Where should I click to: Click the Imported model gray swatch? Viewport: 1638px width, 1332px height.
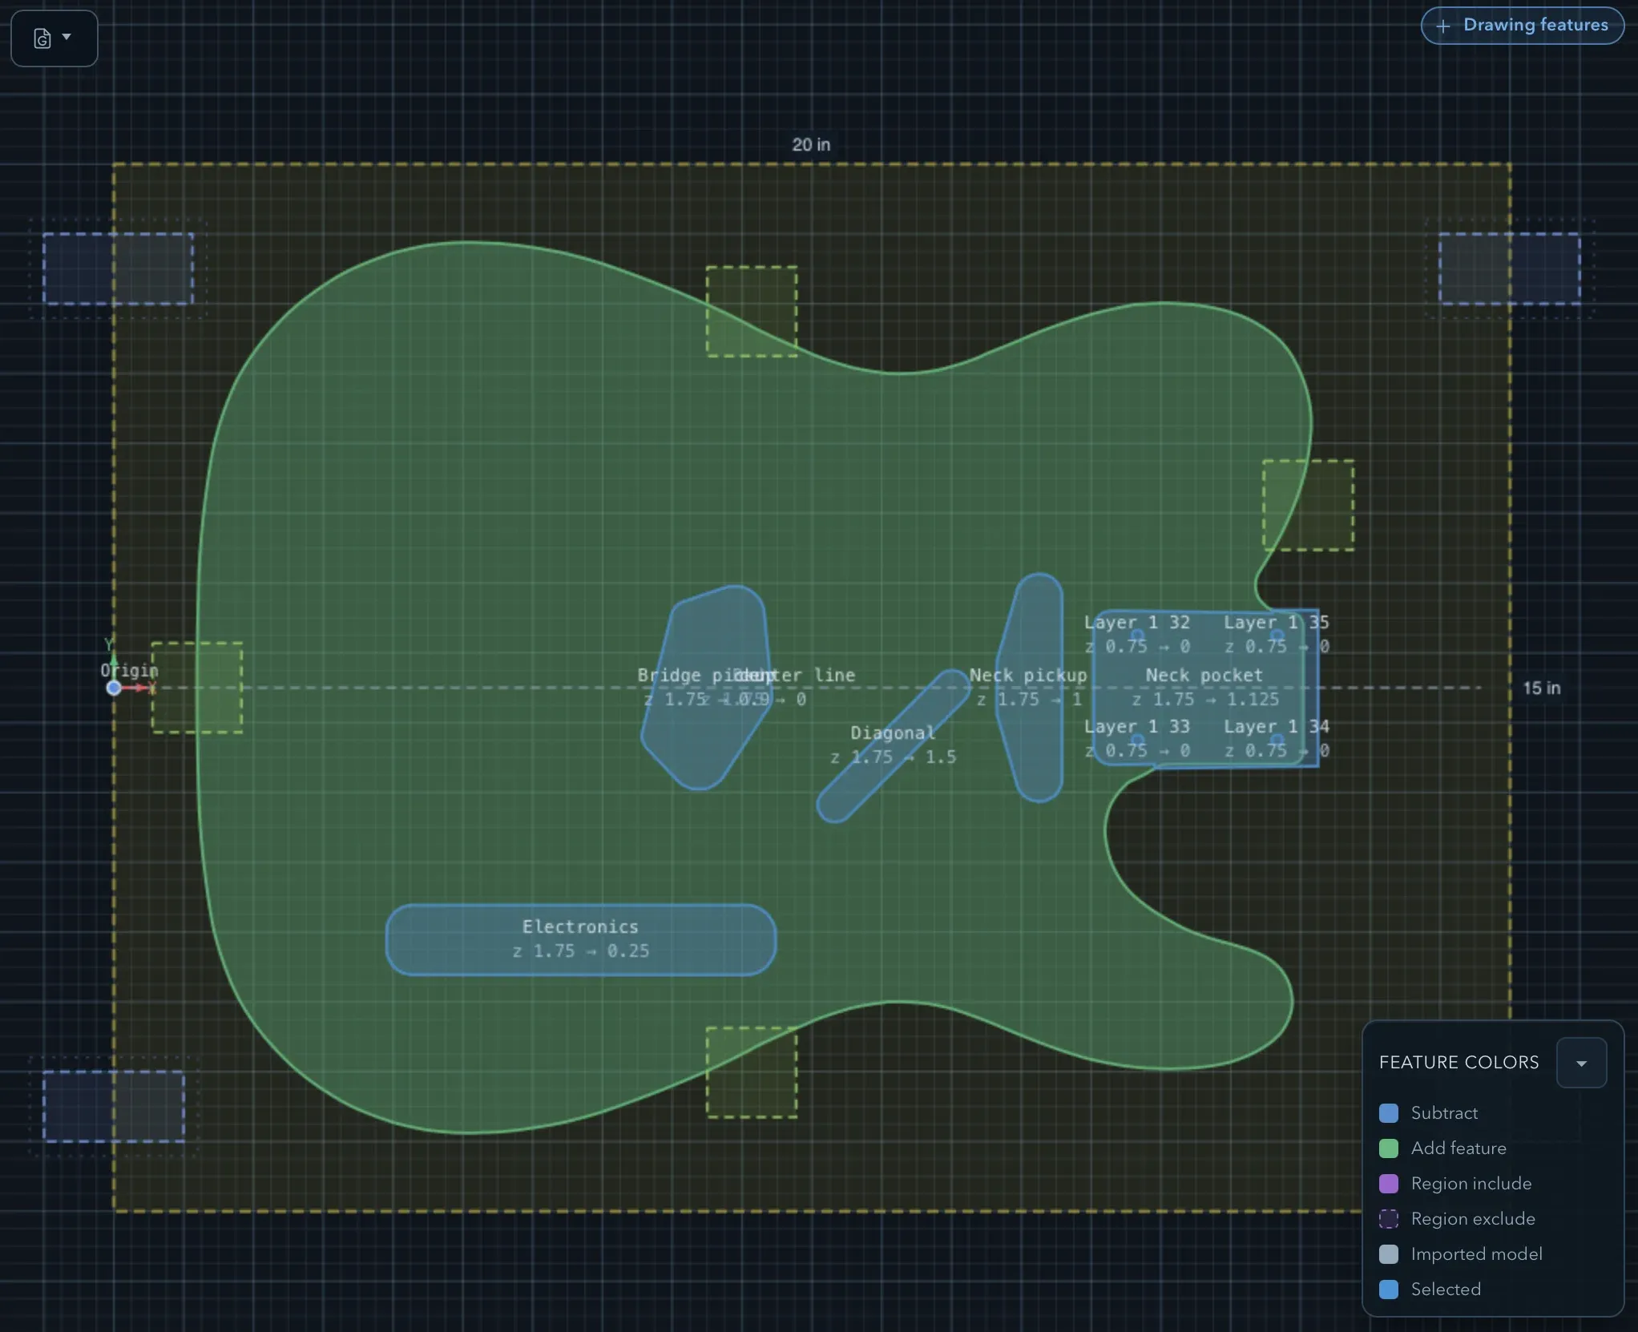click(x=1389, y=1253)
